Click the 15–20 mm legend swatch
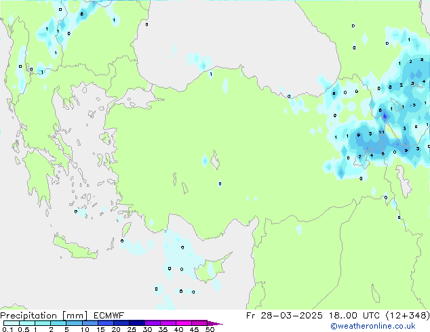Image resolution: width=430 pixels, height=332 pixels. click(x=105, y=323)
